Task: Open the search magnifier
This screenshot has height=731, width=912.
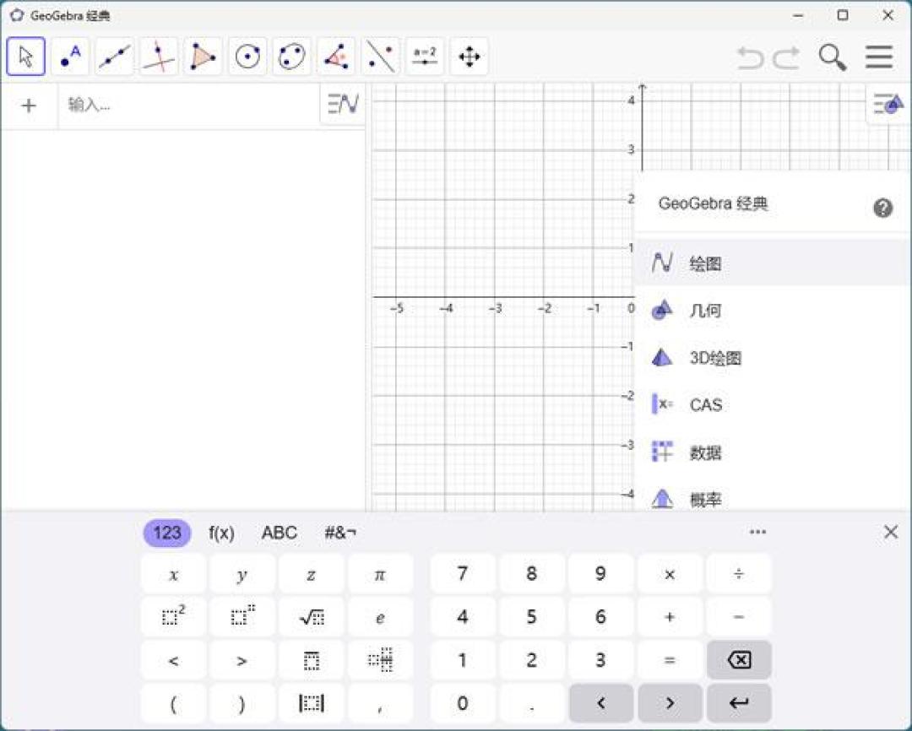Action: 833,57
